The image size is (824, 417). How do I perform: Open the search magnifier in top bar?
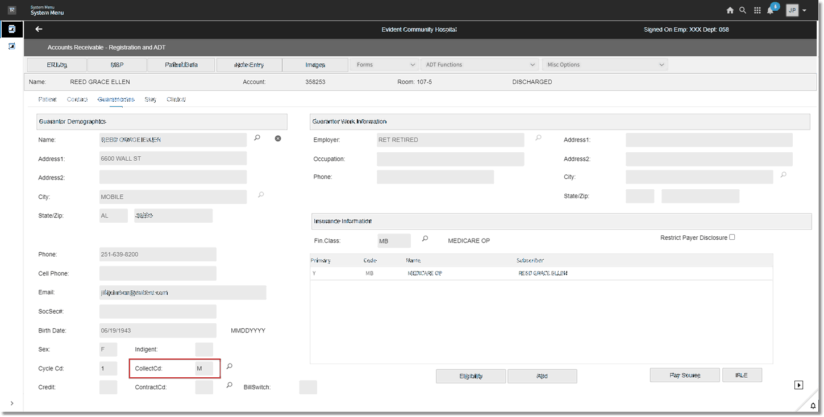(x=743, y=10)
